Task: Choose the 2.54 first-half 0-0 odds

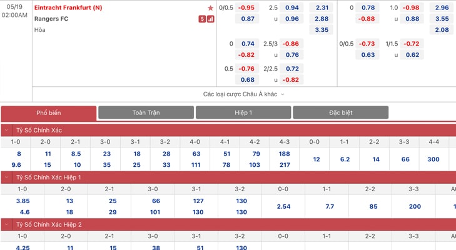Action: pyautogui.click(x=283, y=206)
